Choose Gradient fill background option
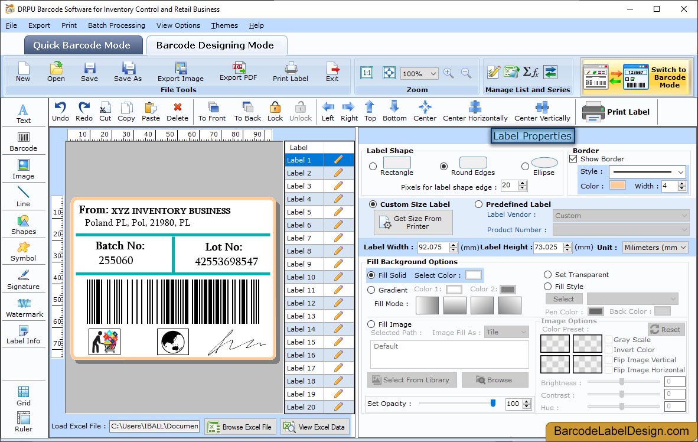 371,290
